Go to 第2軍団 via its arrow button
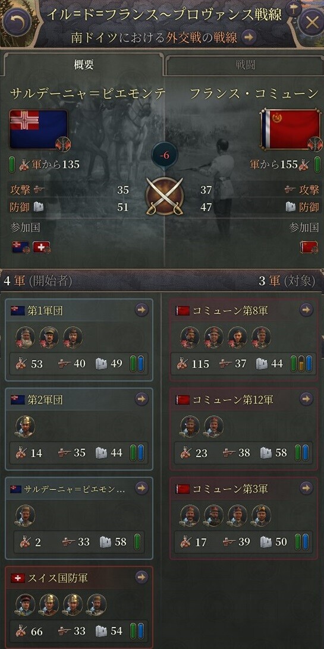 coord(141,399)
